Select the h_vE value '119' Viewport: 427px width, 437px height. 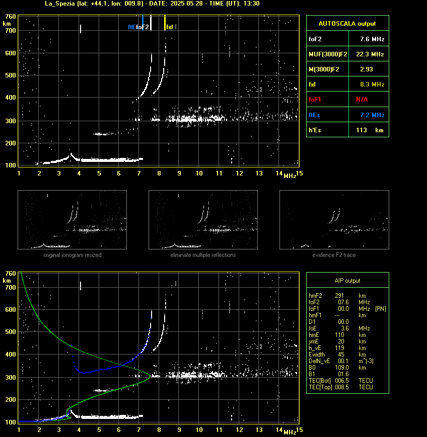(x=339, y=348)
